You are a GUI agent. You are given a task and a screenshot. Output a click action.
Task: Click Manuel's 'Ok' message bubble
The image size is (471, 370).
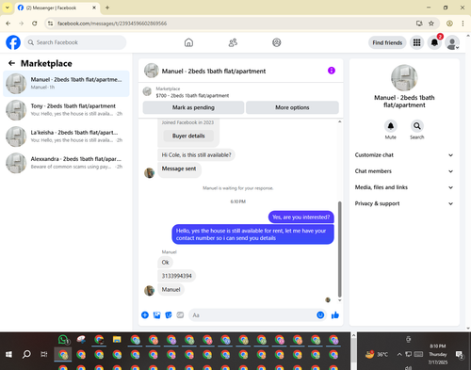(x=165, y=263)
